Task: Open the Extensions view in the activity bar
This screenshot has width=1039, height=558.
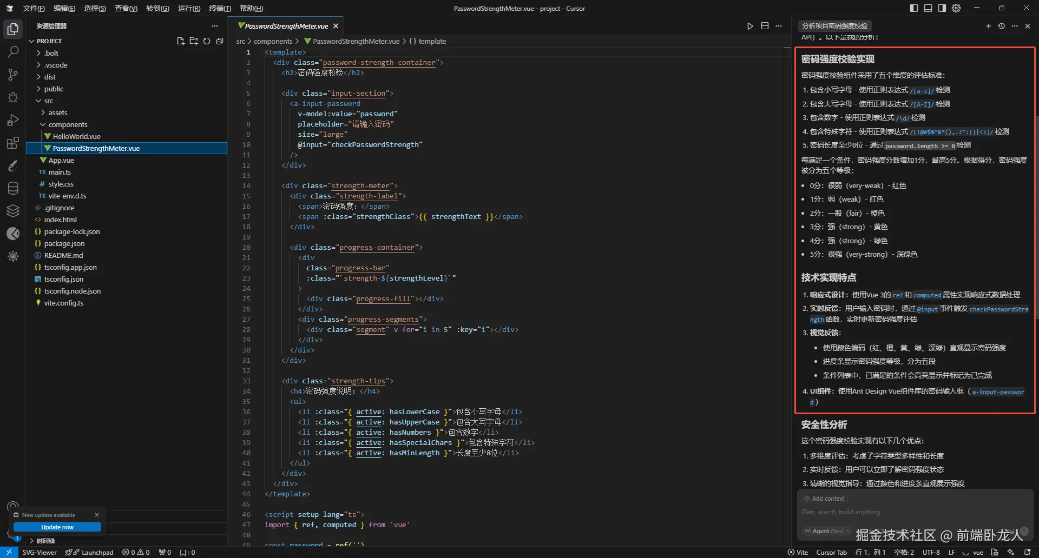Action: pyautogui.click(x=13, y=143)
